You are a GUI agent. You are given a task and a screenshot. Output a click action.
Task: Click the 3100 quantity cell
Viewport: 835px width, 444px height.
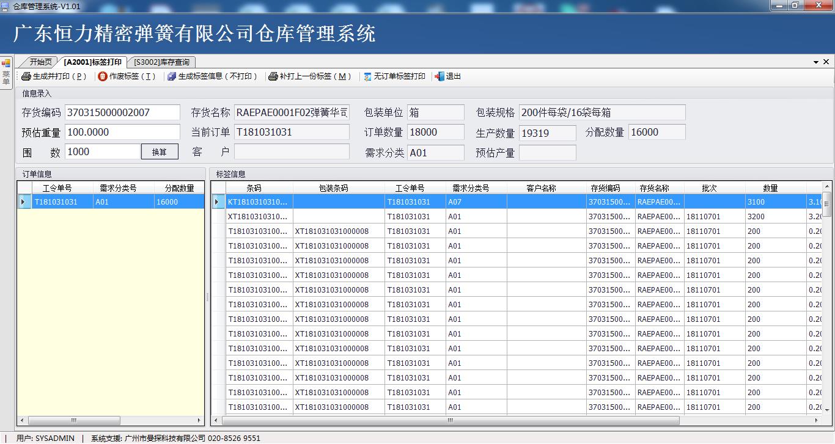(776, 202)
